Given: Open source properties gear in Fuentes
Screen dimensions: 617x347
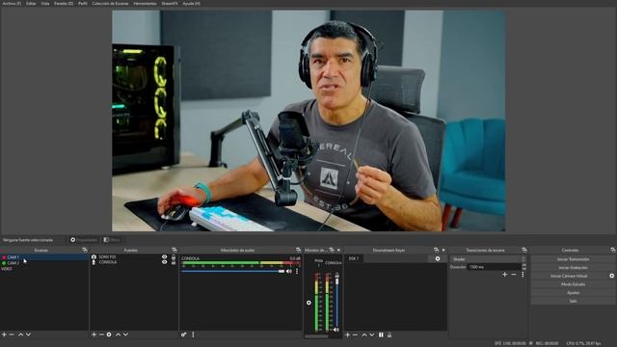Looking at the screenshot, I should click(x=109, y=334).
